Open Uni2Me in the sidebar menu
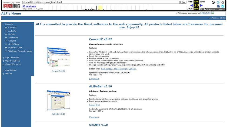 (x=12, y=34)
